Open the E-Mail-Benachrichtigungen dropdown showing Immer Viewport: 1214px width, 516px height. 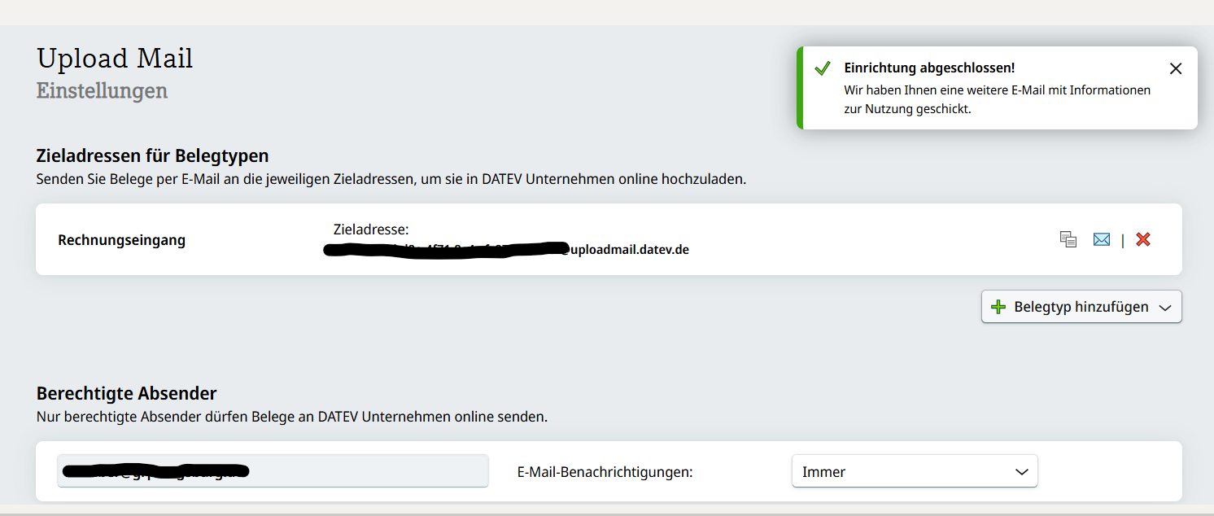[x=914, y=471]
